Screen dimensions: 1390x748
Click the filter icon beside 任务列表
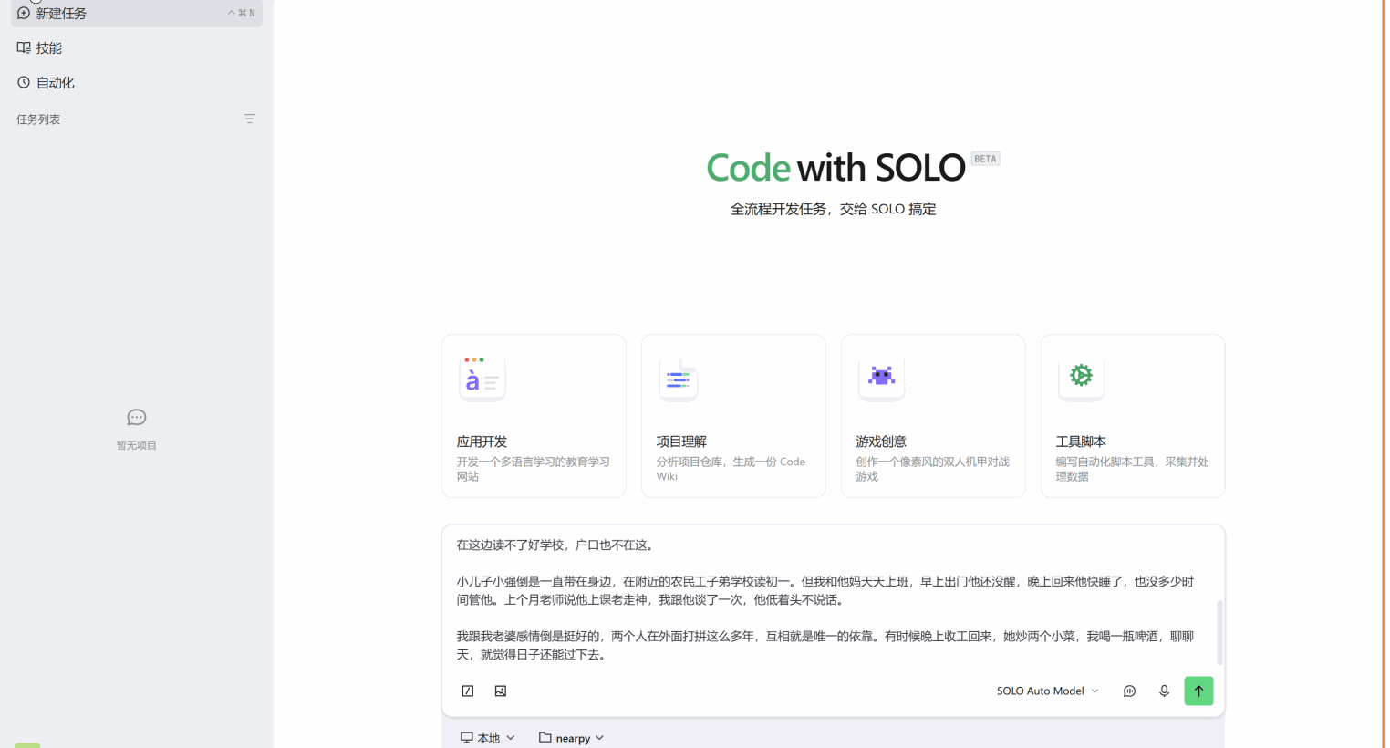[249, 119]
